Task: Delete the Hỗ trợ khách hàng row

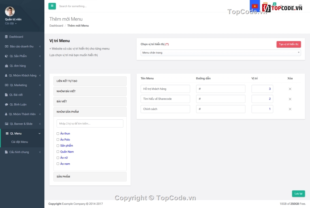Action: coord(290,89)
